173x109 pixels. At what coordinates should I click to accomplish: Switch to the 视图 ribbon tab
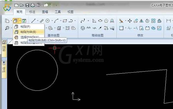pos(70,12)
